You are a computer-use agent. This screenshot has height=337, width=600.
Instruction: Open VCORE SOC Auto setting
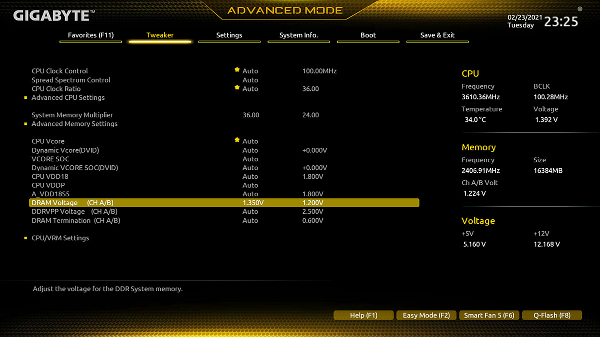pos(250,159)
